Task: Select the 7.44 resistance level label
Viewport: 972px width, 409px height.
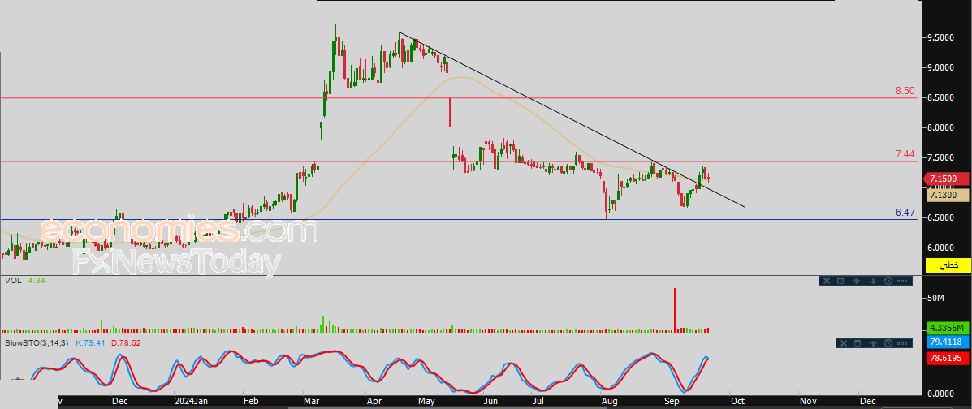Action: click(905, 153)
